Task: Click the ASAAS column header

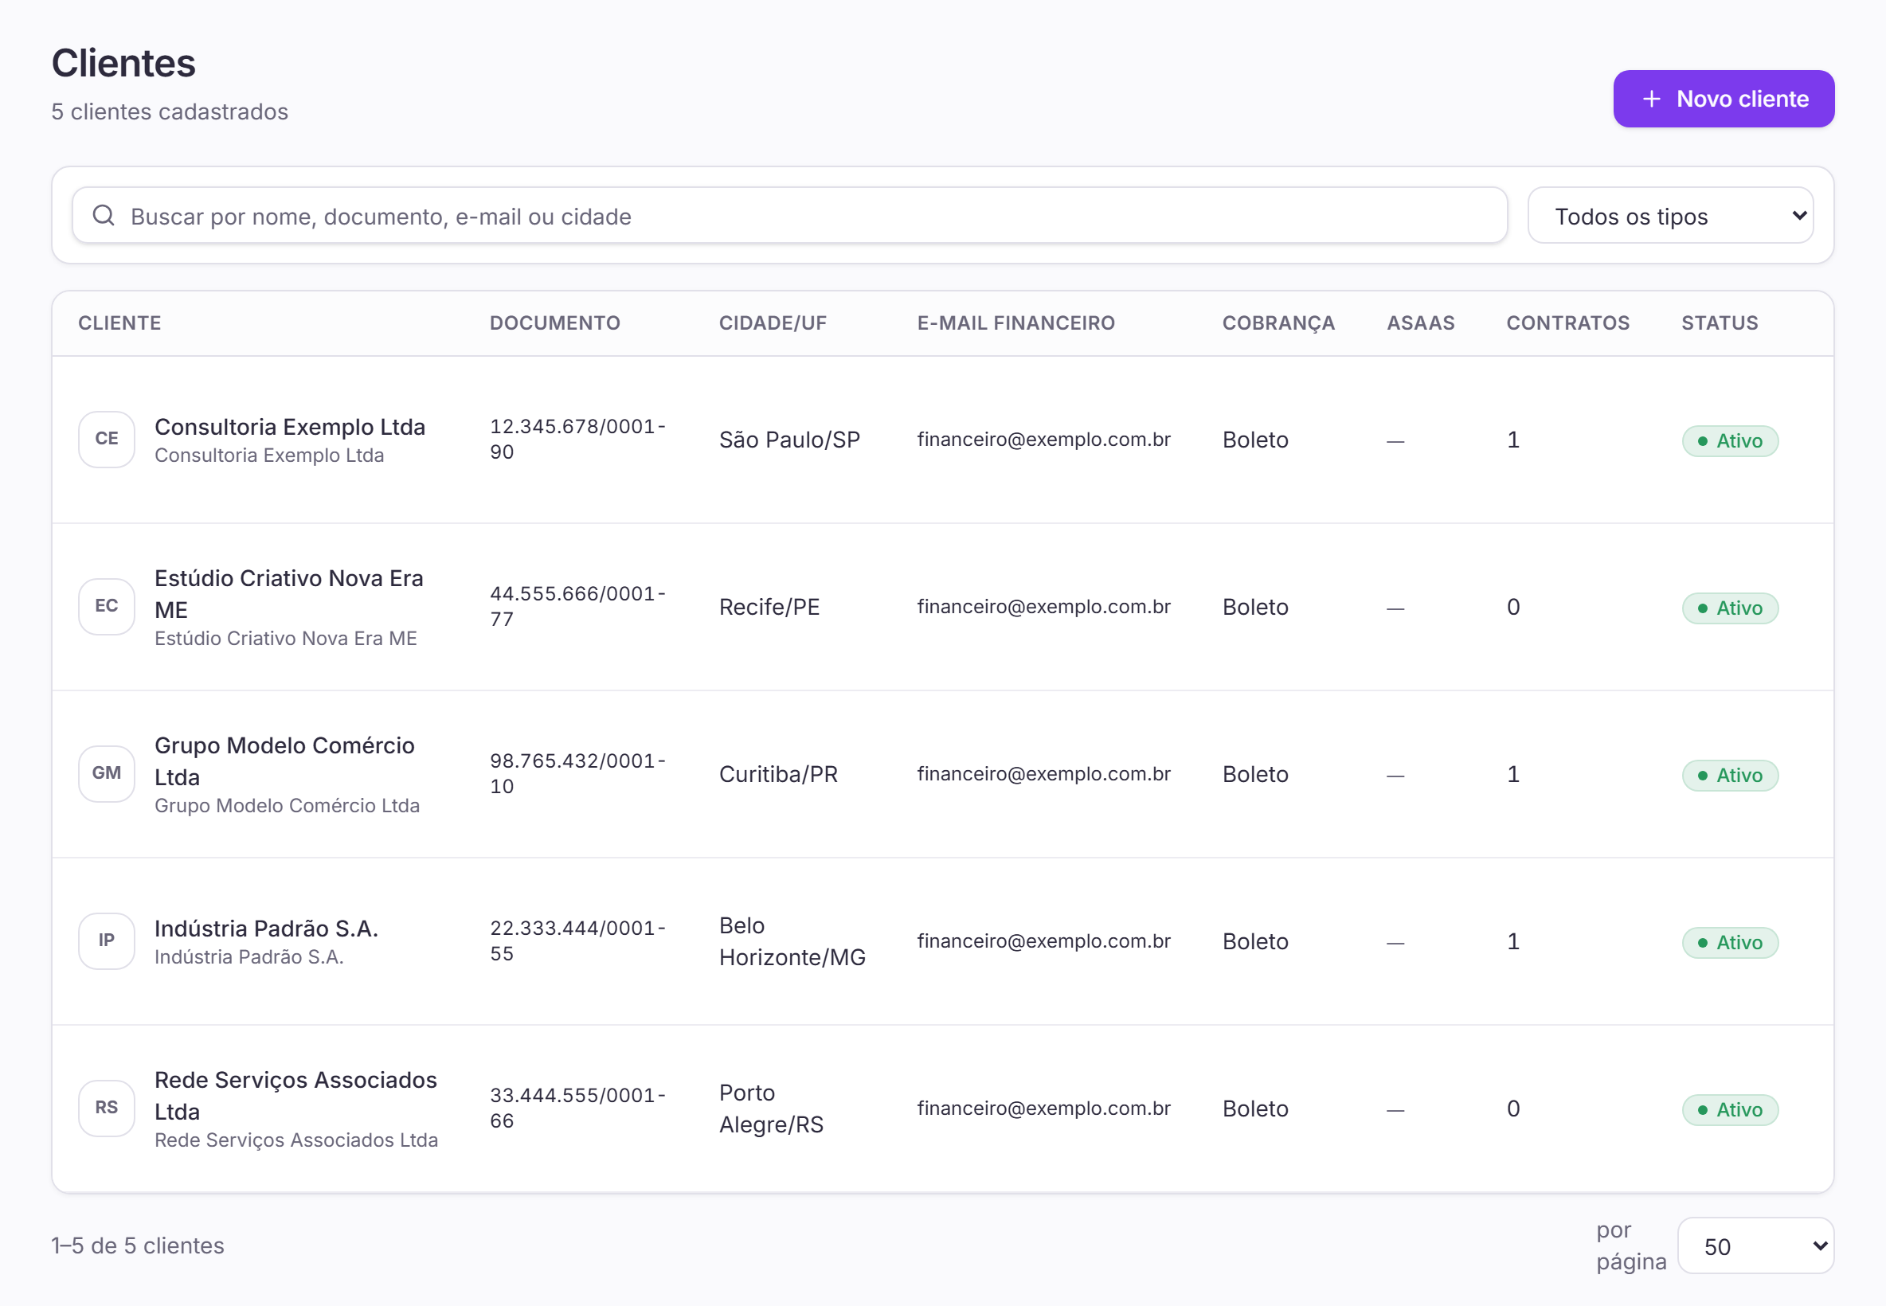Action: tap(1420, 323)
